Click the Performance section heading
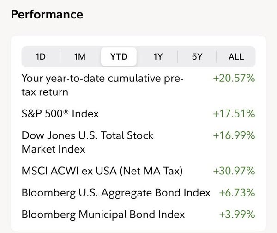This screenshot has height=233, width=277. tap(47, 14)
